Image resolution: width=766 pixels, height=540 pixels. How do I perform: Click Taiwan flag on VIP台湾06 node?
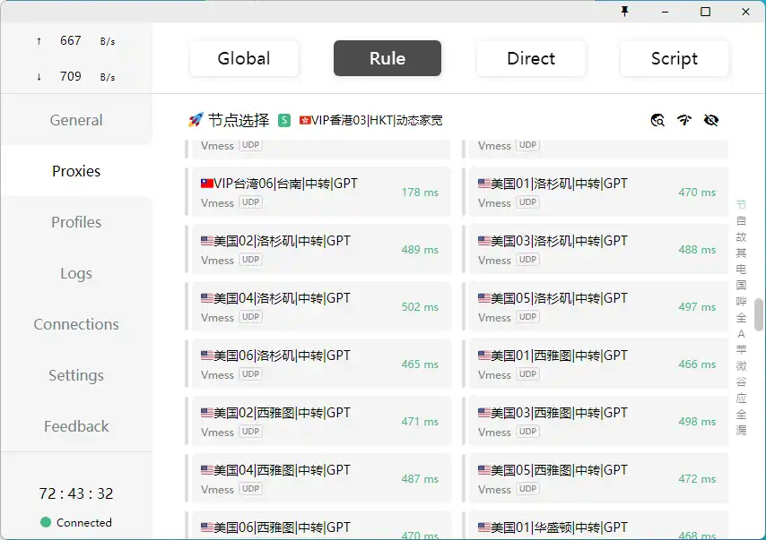207,184
